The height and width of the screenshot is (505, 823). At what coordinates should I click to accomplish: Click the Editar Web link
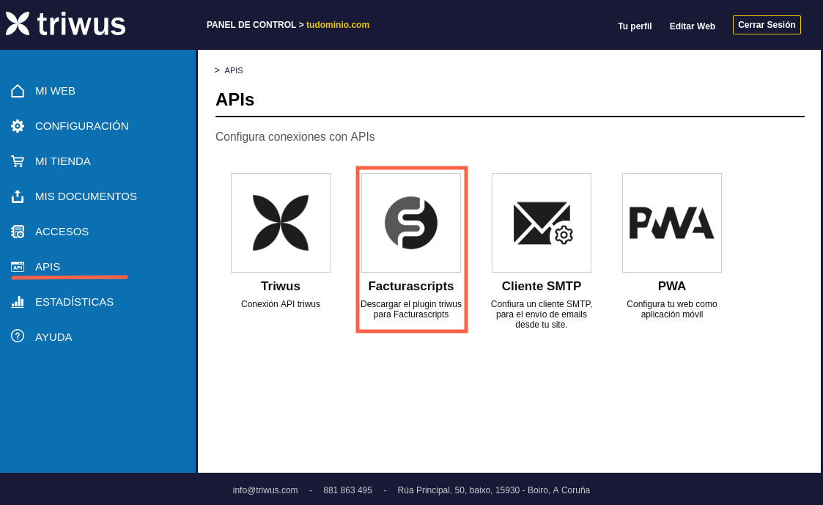tap(693, 26)
